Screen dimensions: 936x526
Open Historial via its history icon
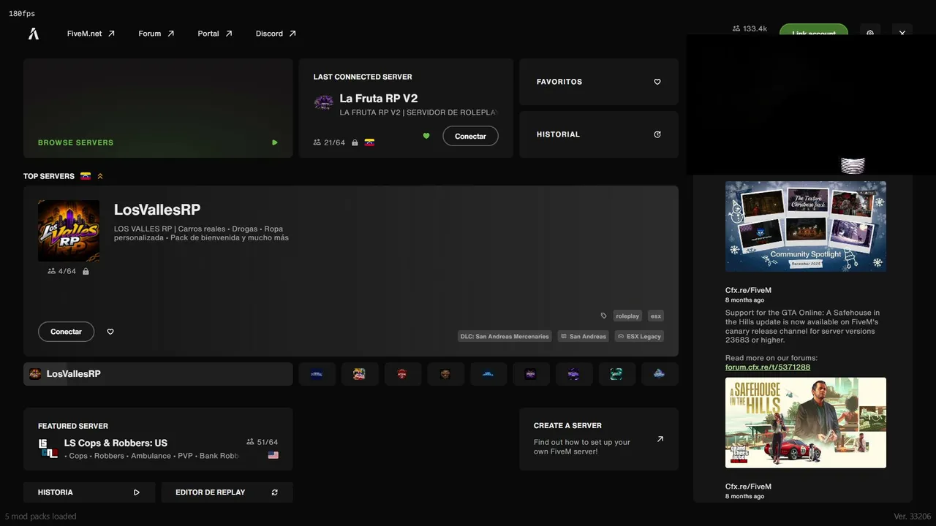coord(657,134)
